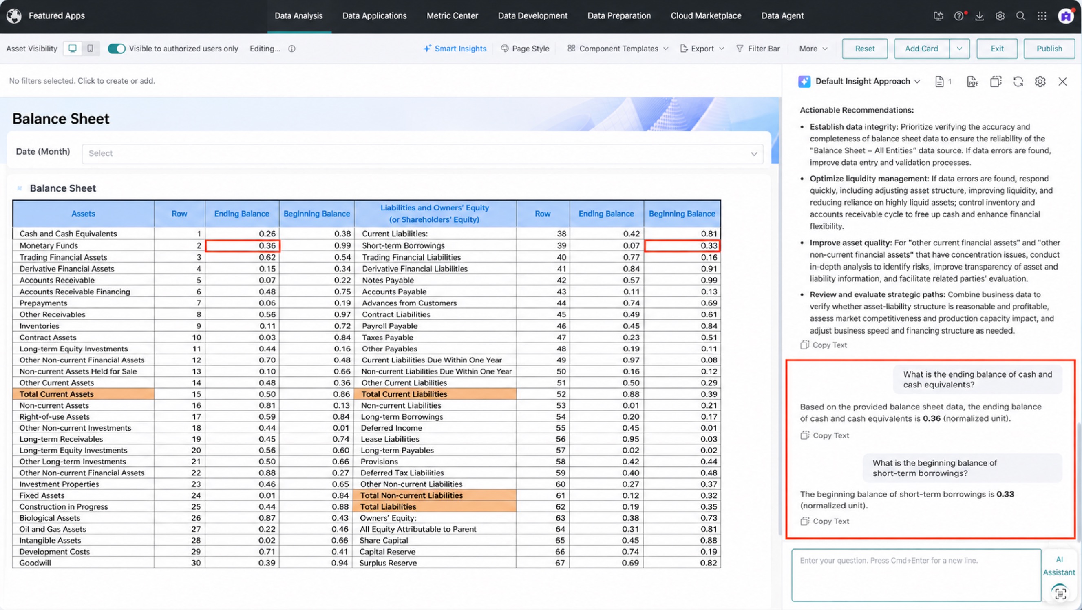The image size is (1082, 610).
Task: Export insights as PDF icon
Action: (x=973, y=82)
